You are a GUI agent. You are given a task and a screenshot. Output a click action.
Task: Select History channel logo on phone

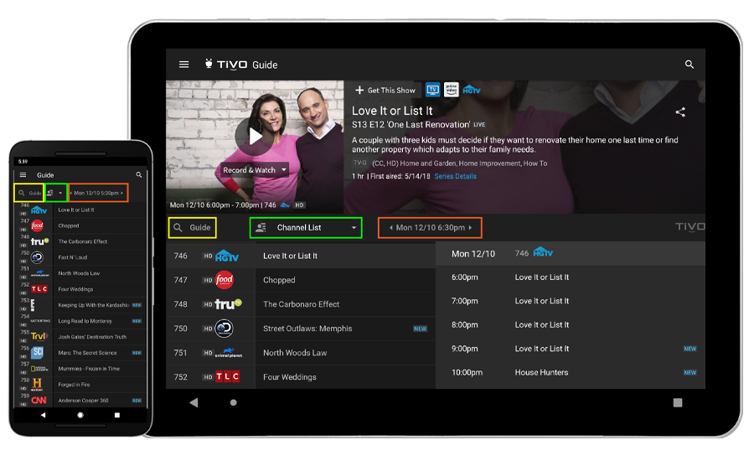pyautogui.click(x=37, y=385)
